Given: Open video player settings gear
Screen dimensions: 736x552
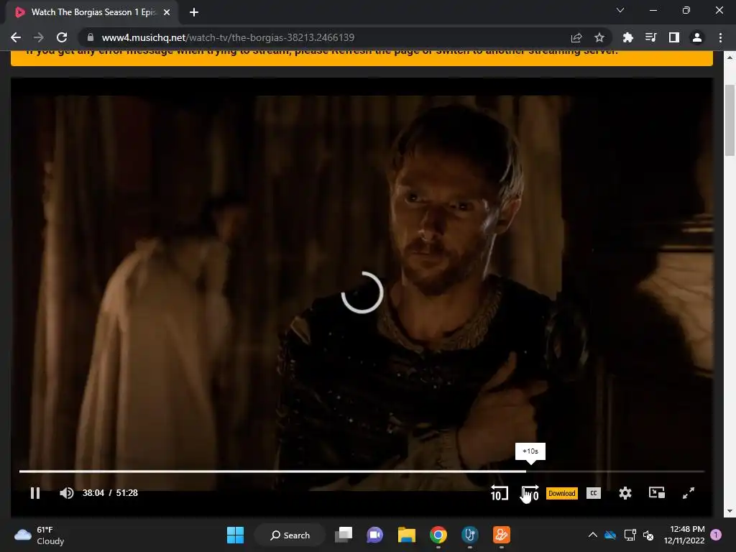Looking at the screenshot, I should [x=625, y=493].
